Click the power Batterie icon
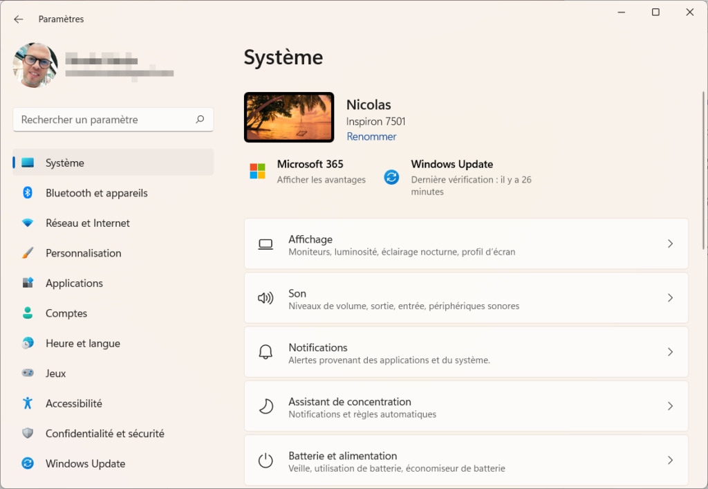The width and height of the screenshot is (708, 489). (265, 460)
